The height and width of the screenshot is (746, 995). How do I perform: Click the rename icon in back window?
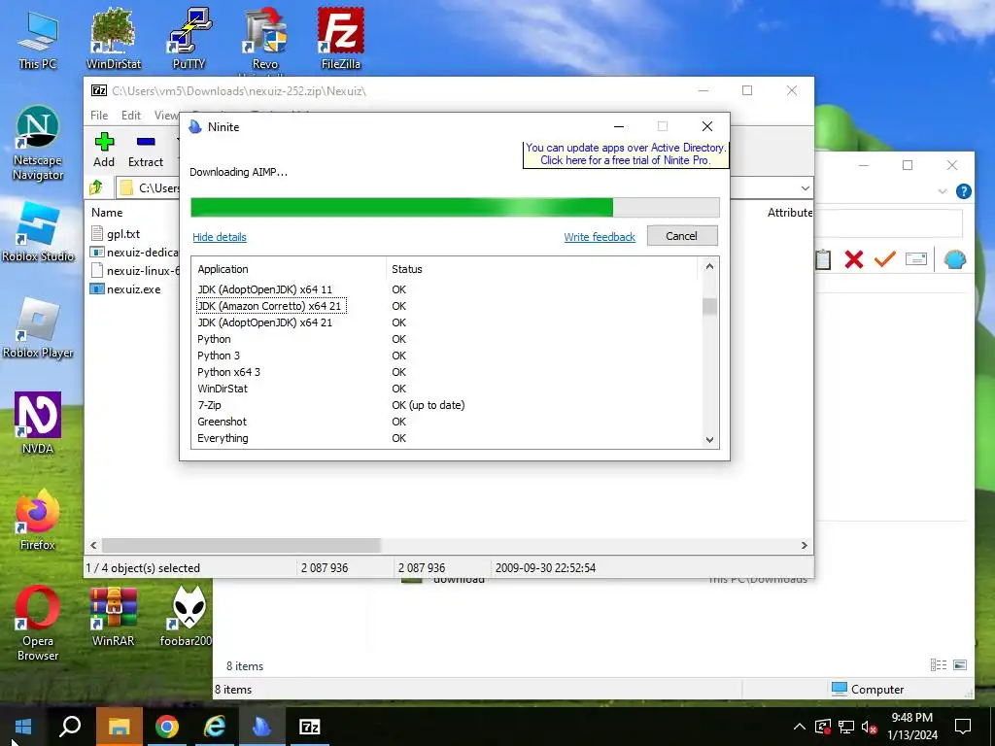coord(915,258)
